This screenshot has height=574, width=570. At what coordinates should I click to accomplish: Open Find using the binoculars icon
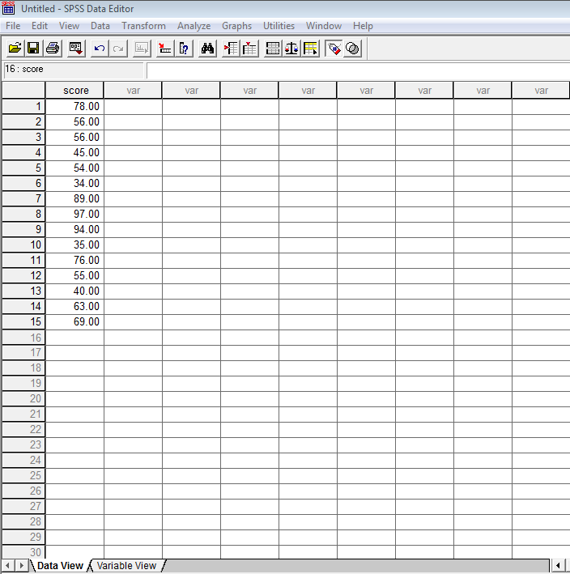(x=207, y=49)
